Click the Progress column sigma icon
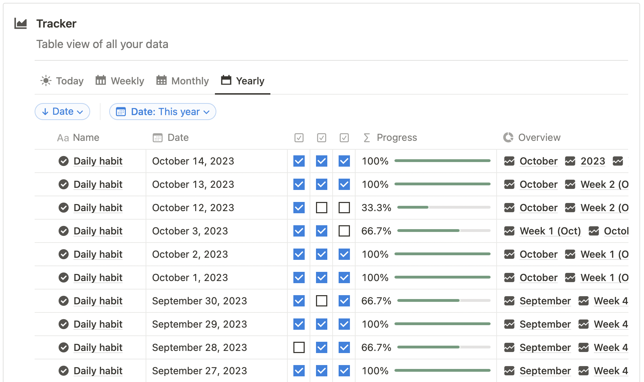 point(367,138)
